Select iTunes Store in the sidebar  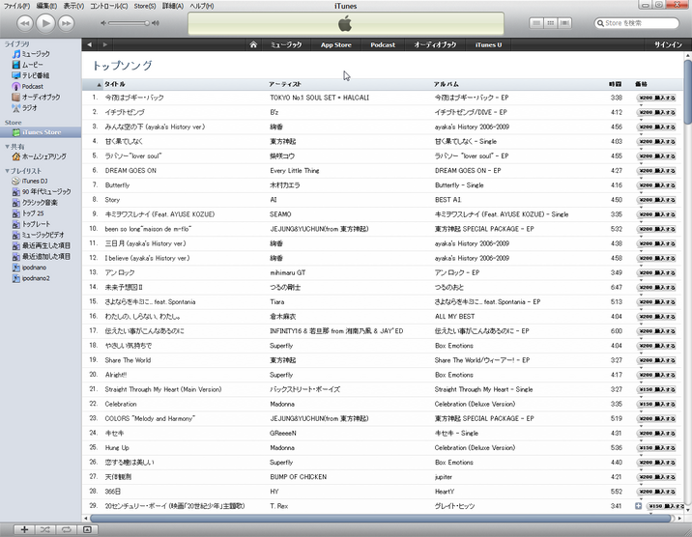point(41,132)
